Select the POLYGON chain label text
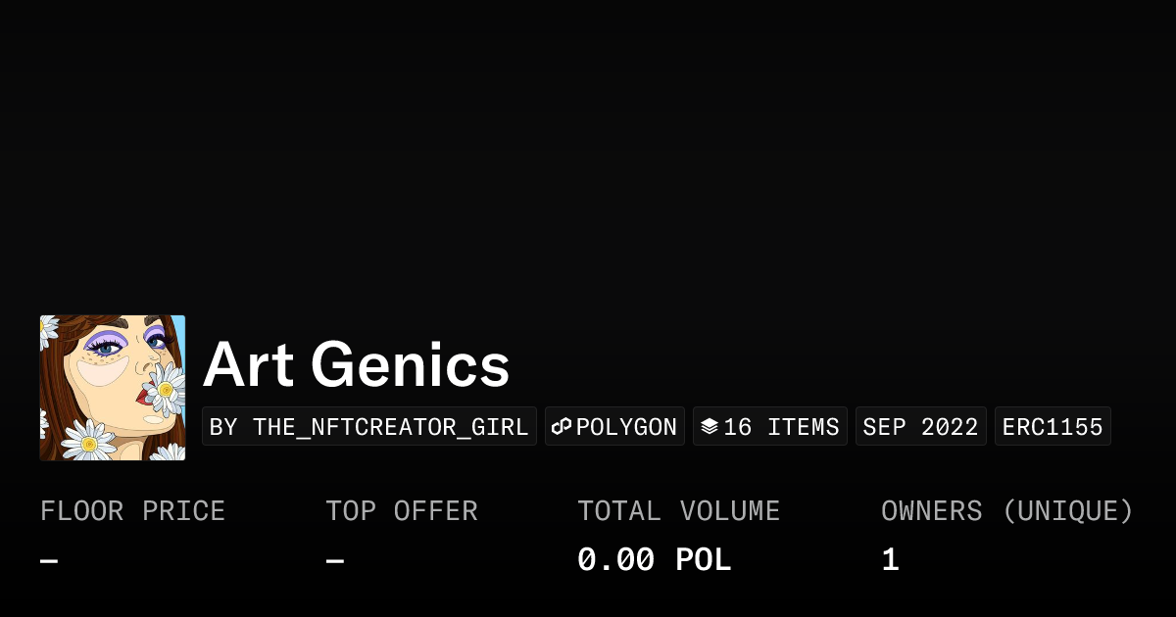This screenshot has width=1176, height=617. [626, 427]
